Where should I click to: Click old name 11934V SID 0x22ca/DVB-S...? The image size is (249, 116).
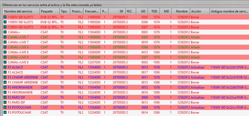click(229, 97)
